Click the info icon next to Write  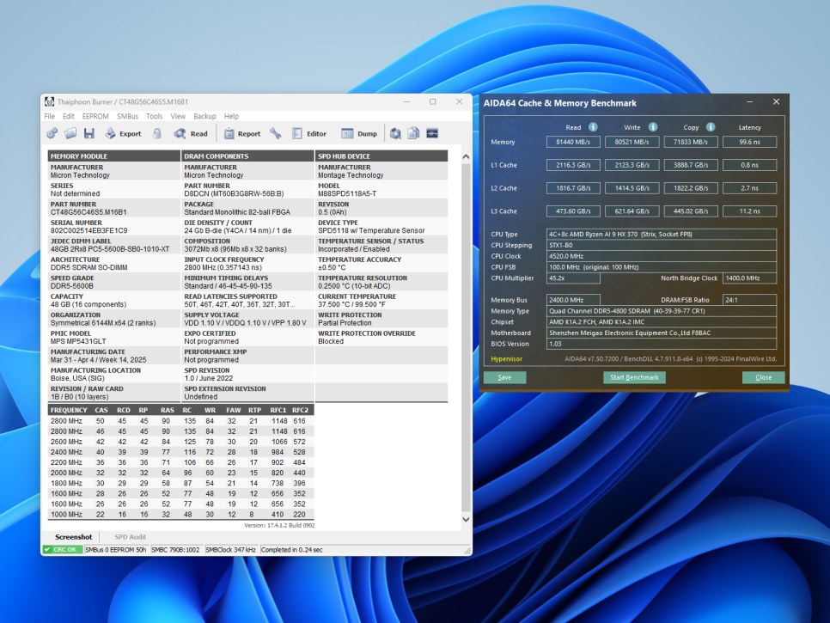click(653, 127)
